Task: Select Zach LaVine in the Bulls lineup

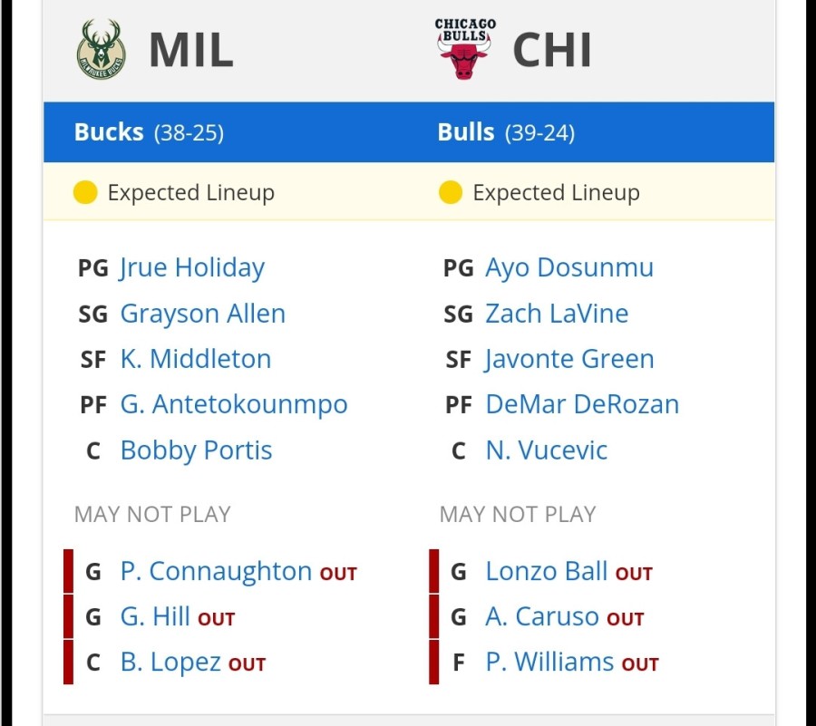Action: tap(557, 314)
